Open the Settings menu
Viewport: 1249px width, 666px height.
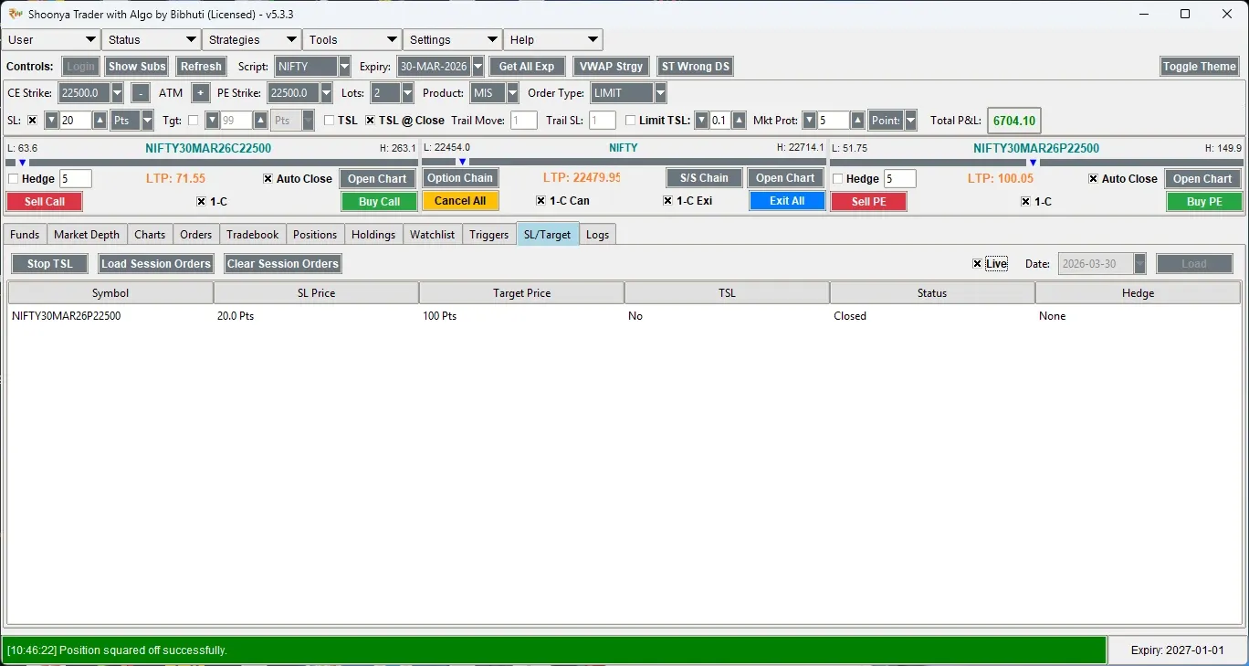tap(453, 40)
